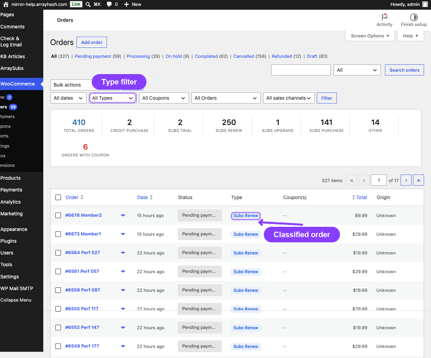Check the box for order #6673 Member1
This screenshot has width=431, height=358.
pos(58,234)
